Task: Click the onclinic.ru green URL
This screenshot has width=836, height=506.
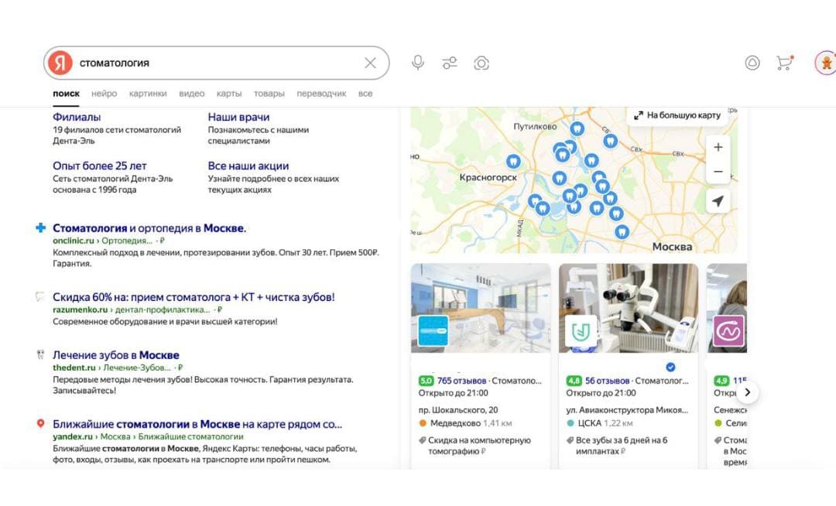Action: (x=73, y=241)
